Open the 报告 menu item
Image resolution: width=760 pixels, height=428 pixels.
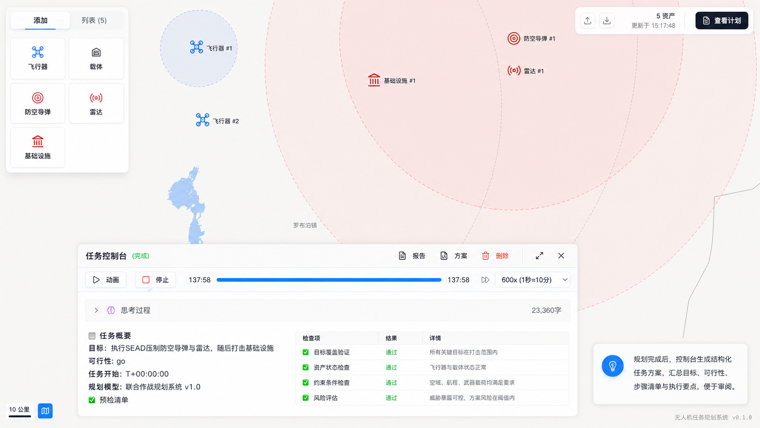point(412,256)
